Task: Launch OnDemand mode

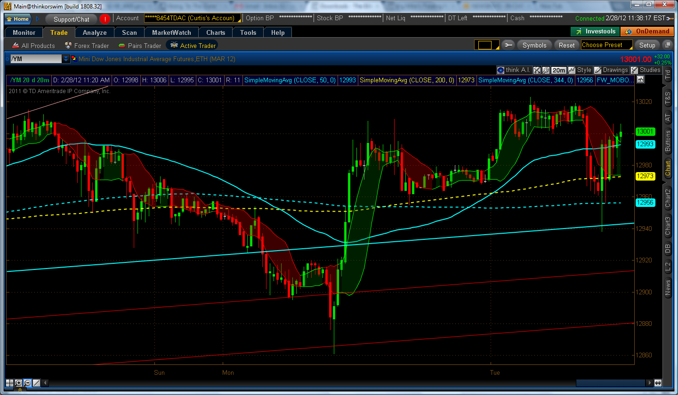Action: (x=647, y=32)
